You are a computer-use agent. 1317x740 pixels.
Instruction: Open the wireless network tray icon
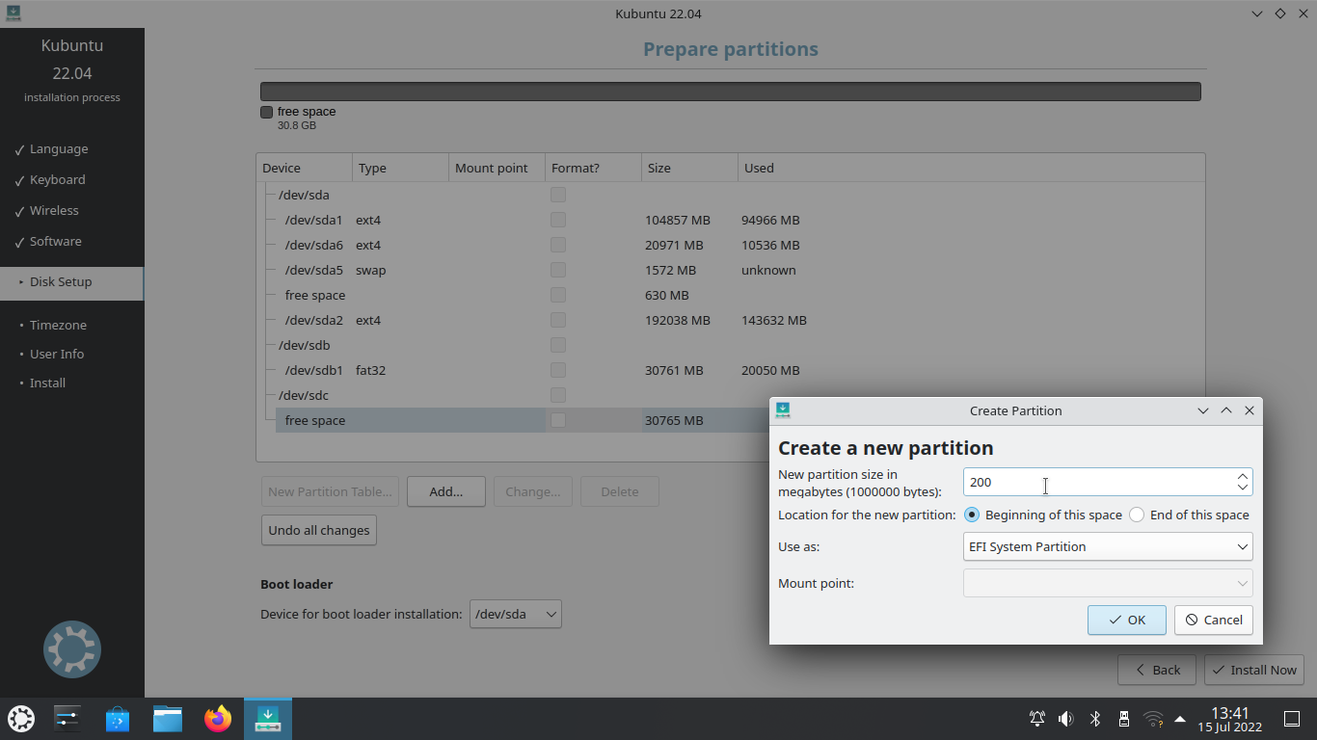(1152, 719)
